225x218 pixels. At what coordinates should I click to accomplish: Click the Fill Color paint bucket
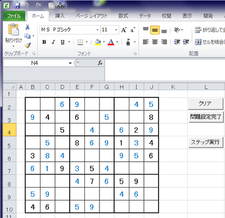point(98,42)
